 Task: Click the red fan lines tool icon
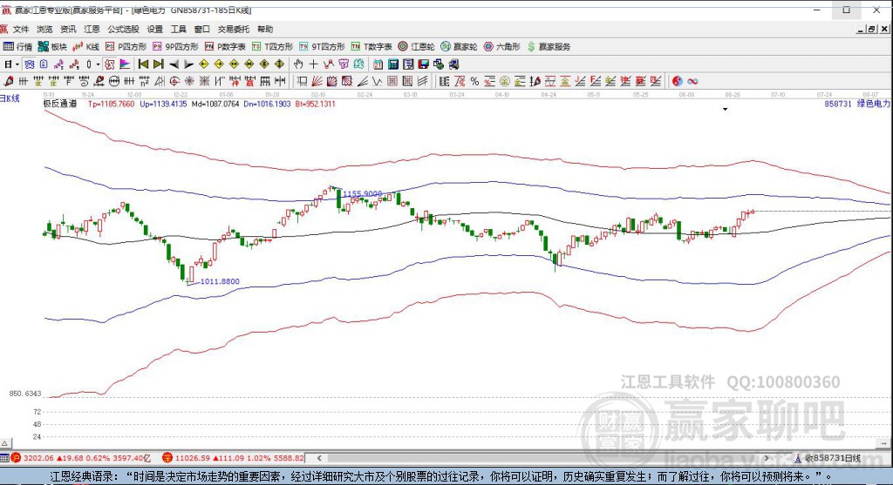pos(317,81)
